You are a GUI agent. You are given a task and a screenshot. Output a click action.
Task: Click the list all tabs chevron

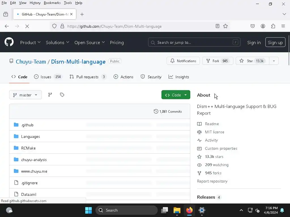[x=284, y=14]
